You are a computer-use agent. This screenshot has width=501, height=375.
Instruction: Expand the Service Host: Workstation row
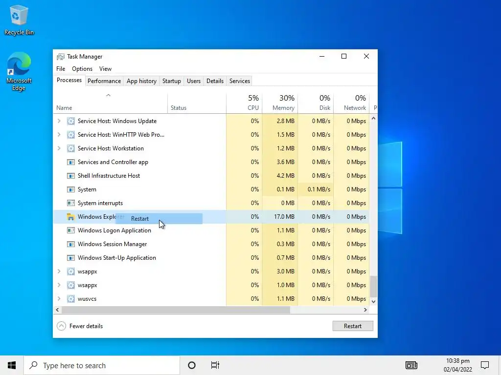tap(59, 148)
